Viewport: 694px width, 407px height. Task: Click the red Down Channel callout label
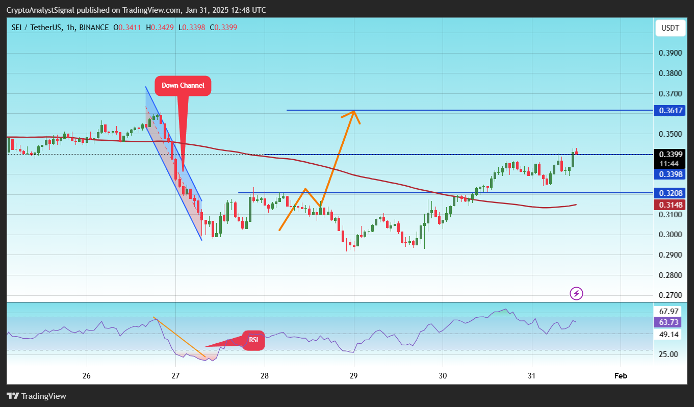pos(183,86)
